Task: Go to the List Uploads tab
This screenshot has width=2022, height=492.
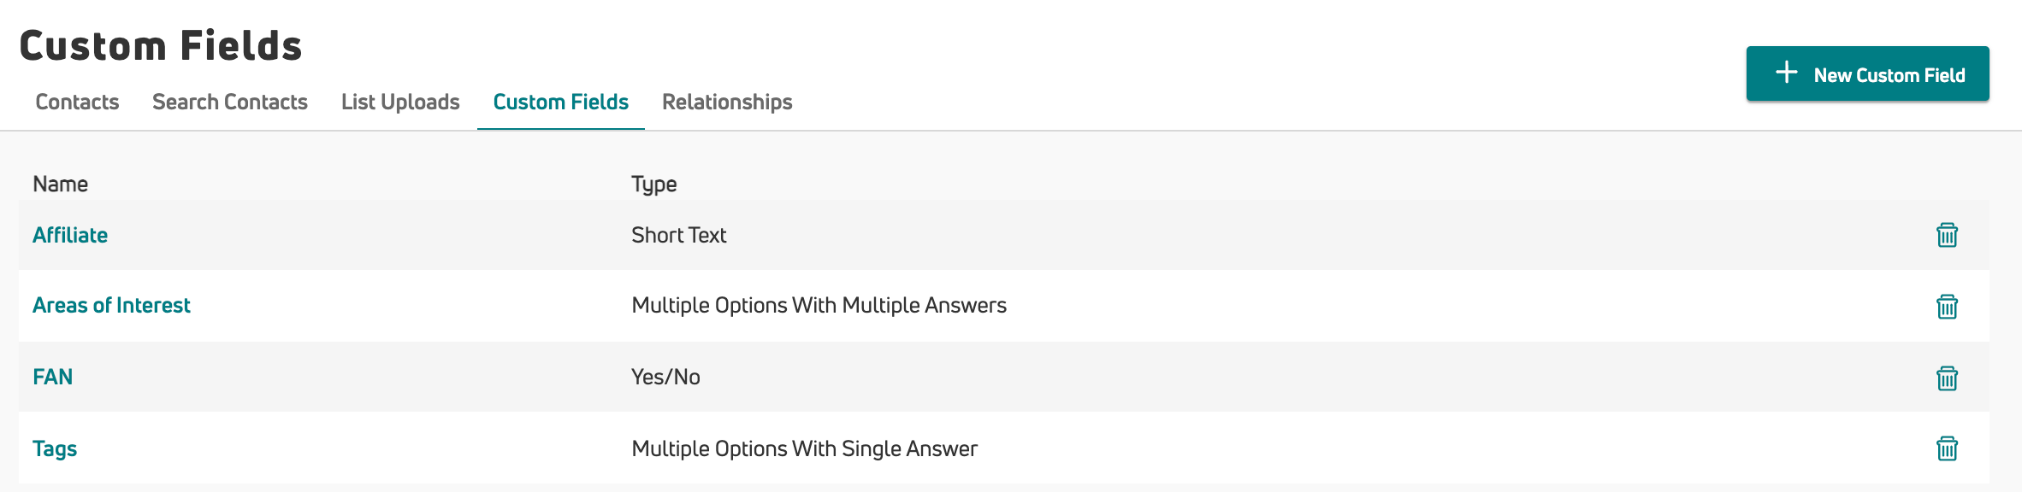Action: 399,102
